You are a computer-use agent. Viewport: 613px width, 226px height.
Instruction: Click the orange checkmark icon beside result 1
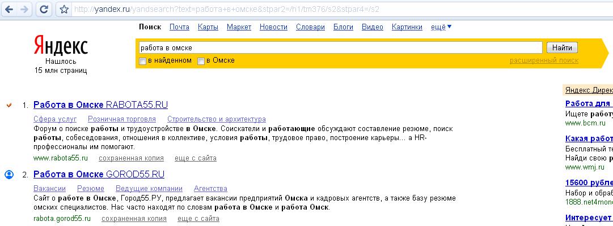click(x=10, y=105)
